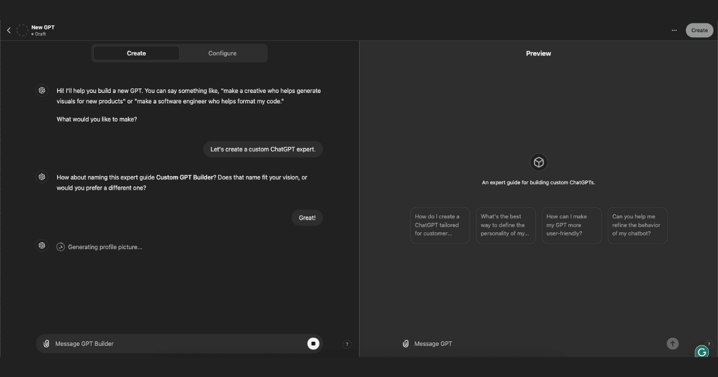
Task: Switch to the Configure tab
Action: coord(222,53)
